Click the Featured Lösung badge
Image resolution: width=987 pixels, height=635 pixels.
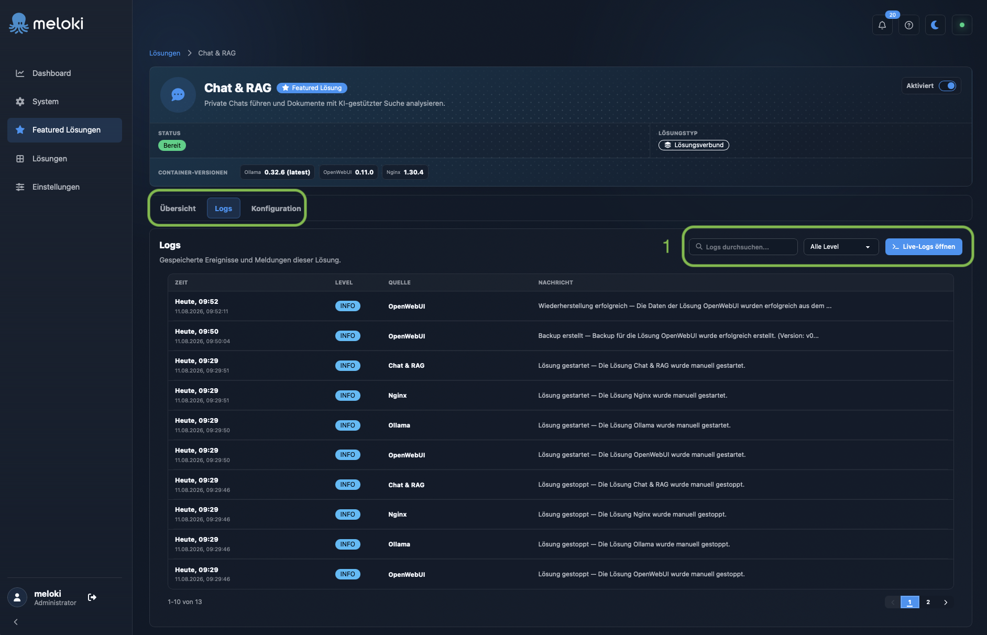pyautogui.click(x=312, y=88)
